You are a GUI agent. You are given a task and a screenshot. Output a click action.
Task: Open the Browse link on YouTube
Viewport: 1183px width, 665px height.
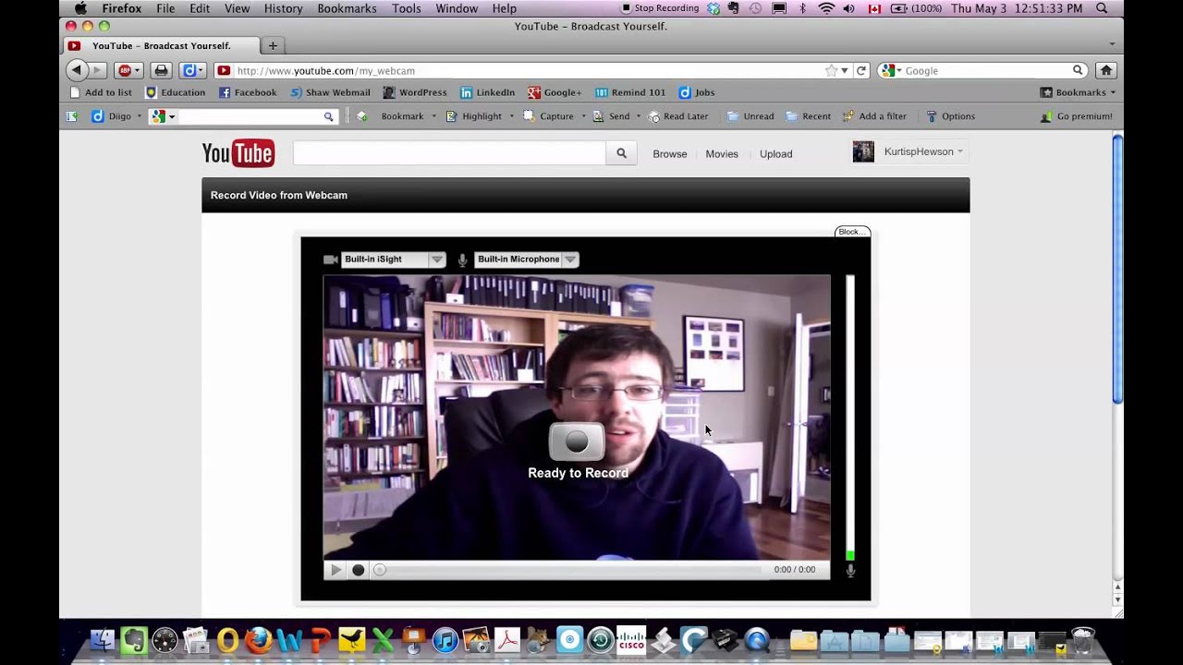[x=670, y=154]
